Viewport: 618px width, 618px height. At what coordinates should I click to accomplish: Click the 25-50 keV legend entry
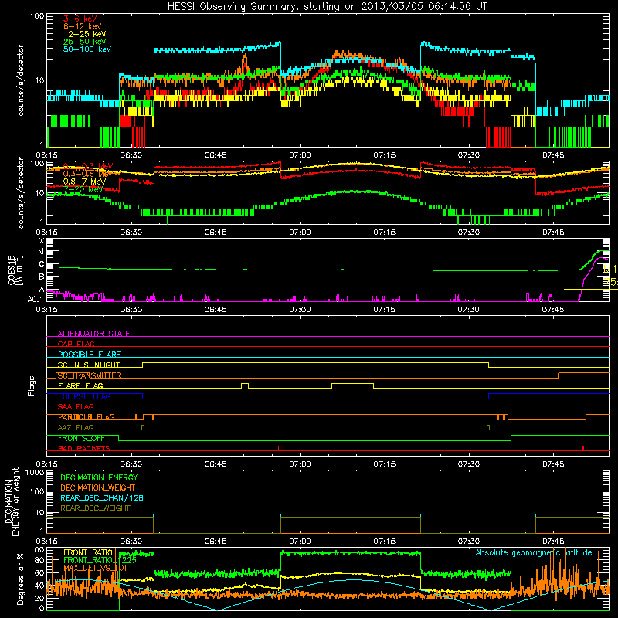pos(85,42)
